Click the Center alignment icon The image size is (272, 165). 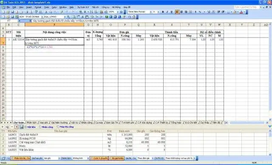181,12
